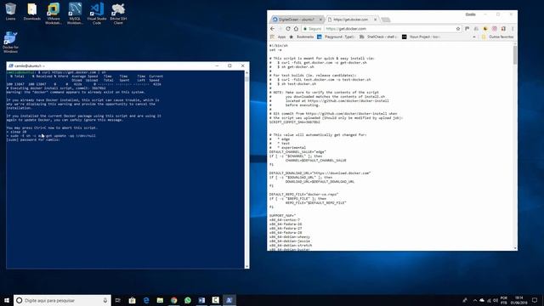Switch to the active terminal taskbar icon
Viewport: 544px width, 306px height.
coord(229,300)
